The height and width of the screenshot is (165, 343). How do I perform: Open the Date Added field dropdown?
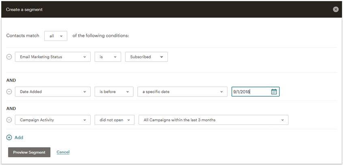[x=53, y=92]
